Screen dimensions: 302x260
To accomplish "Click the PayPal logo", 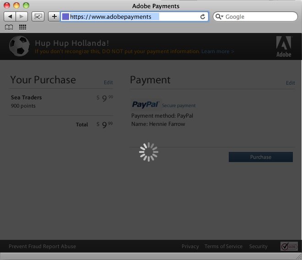I will (x=146, y=104).
